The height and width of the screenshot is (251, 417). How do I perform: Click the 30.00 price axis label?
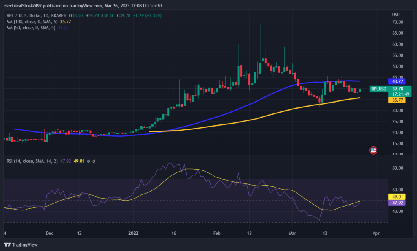coord(397,111)
